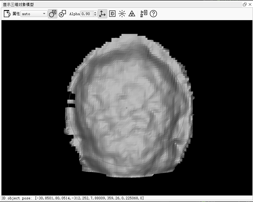Open help with the question mark icon

153,14
